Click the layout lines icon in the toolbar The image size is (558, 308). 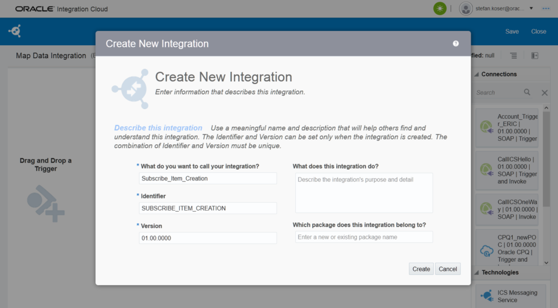click(513, 56)
